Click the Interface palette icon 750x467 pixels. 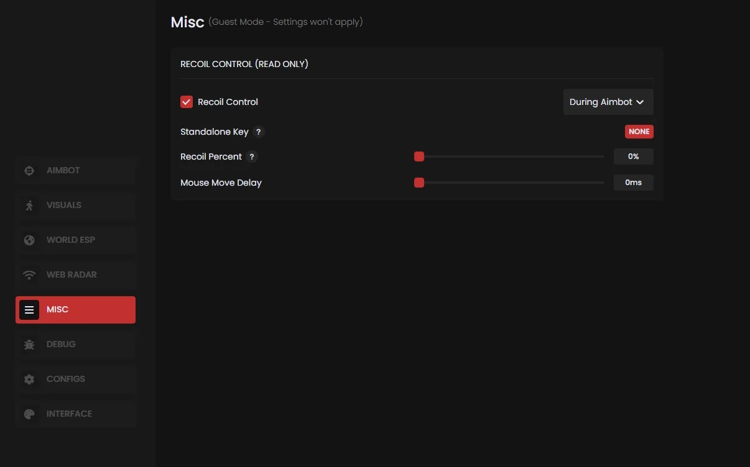[x=29, y=414]
